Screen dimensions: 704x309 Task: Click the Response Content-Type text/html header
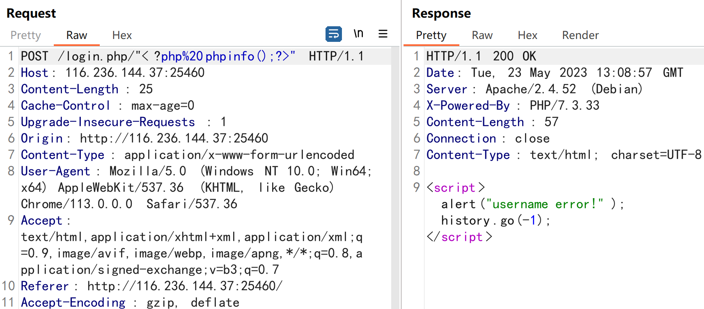[x=564, y=155]
